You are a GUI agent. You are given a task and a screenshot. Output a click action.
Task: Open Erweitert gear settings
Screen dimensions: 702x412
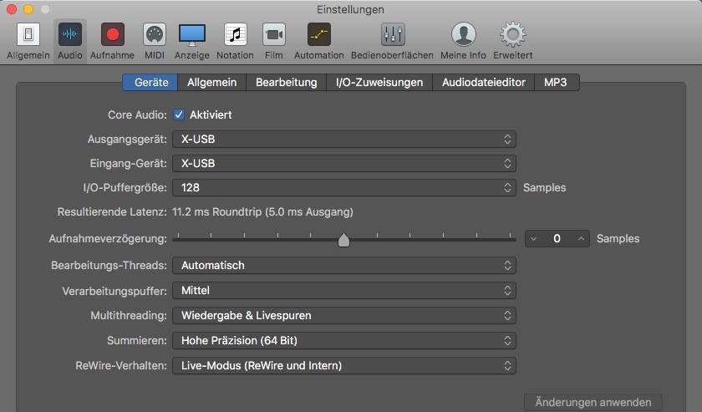(512, 35)
